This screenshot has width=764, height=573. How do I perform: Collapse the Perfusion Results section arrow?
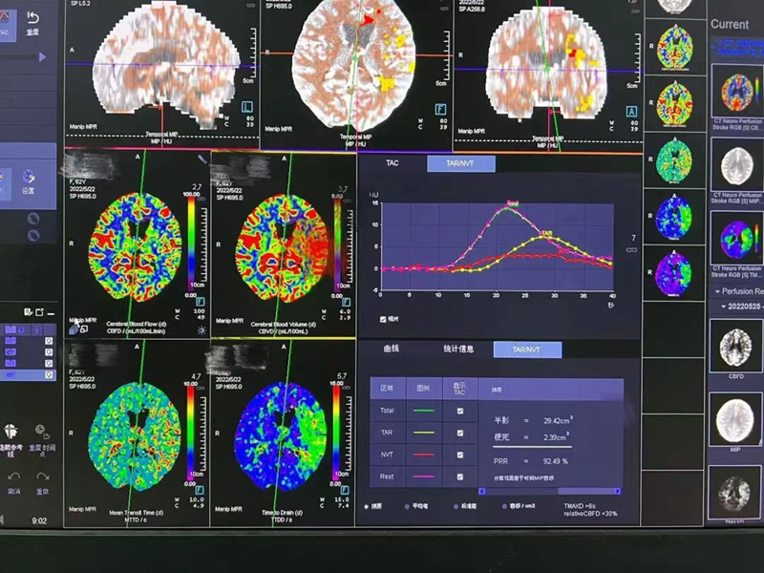pos(717,290)
